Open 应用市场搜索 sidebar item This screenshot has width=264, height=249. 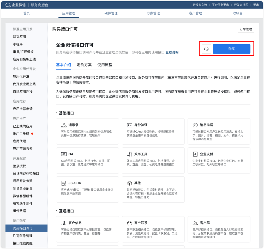(23, 149)
